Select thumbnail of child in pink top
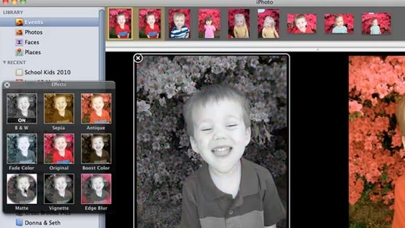 (x=209, y=23)
